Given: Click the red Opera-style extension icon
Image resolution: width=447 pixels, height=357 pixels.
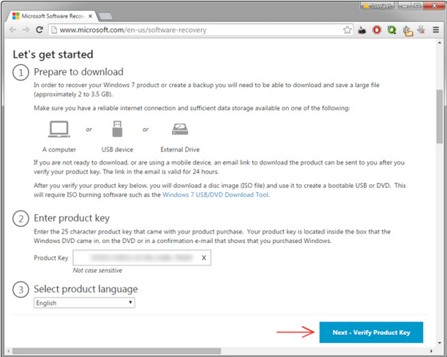Looking at the screenshot, I should point(377,30).
